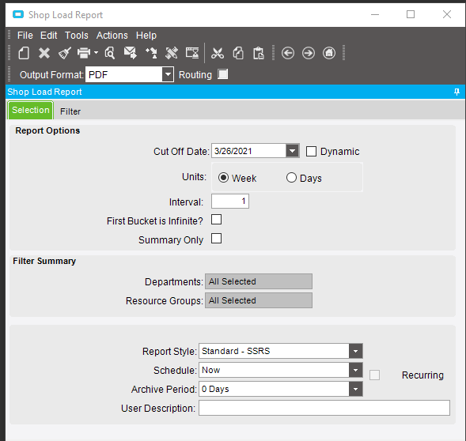This screenshot has width=466, height=441.
Task: Click the New document toolbar icon
Action: [x=24, y=54]
